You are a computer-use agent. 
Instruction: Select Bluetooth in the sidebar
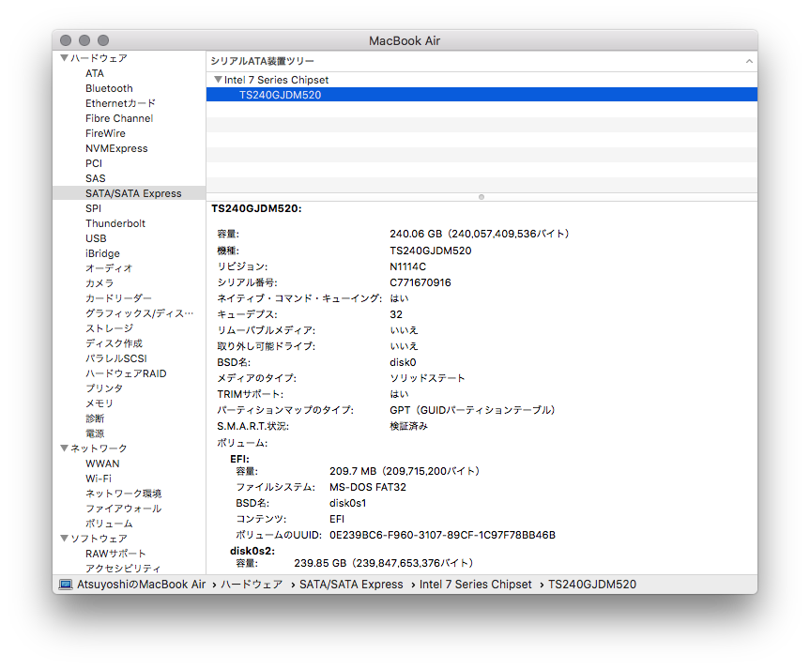point(109,88)
